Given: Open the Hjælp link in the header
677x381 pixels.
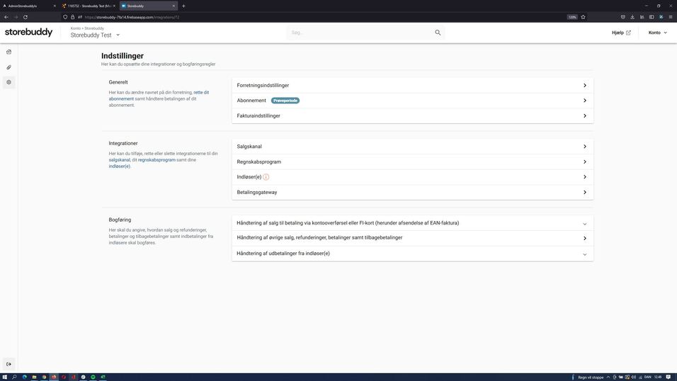Looking at the screenshot, I should click(x=621, y=33).
